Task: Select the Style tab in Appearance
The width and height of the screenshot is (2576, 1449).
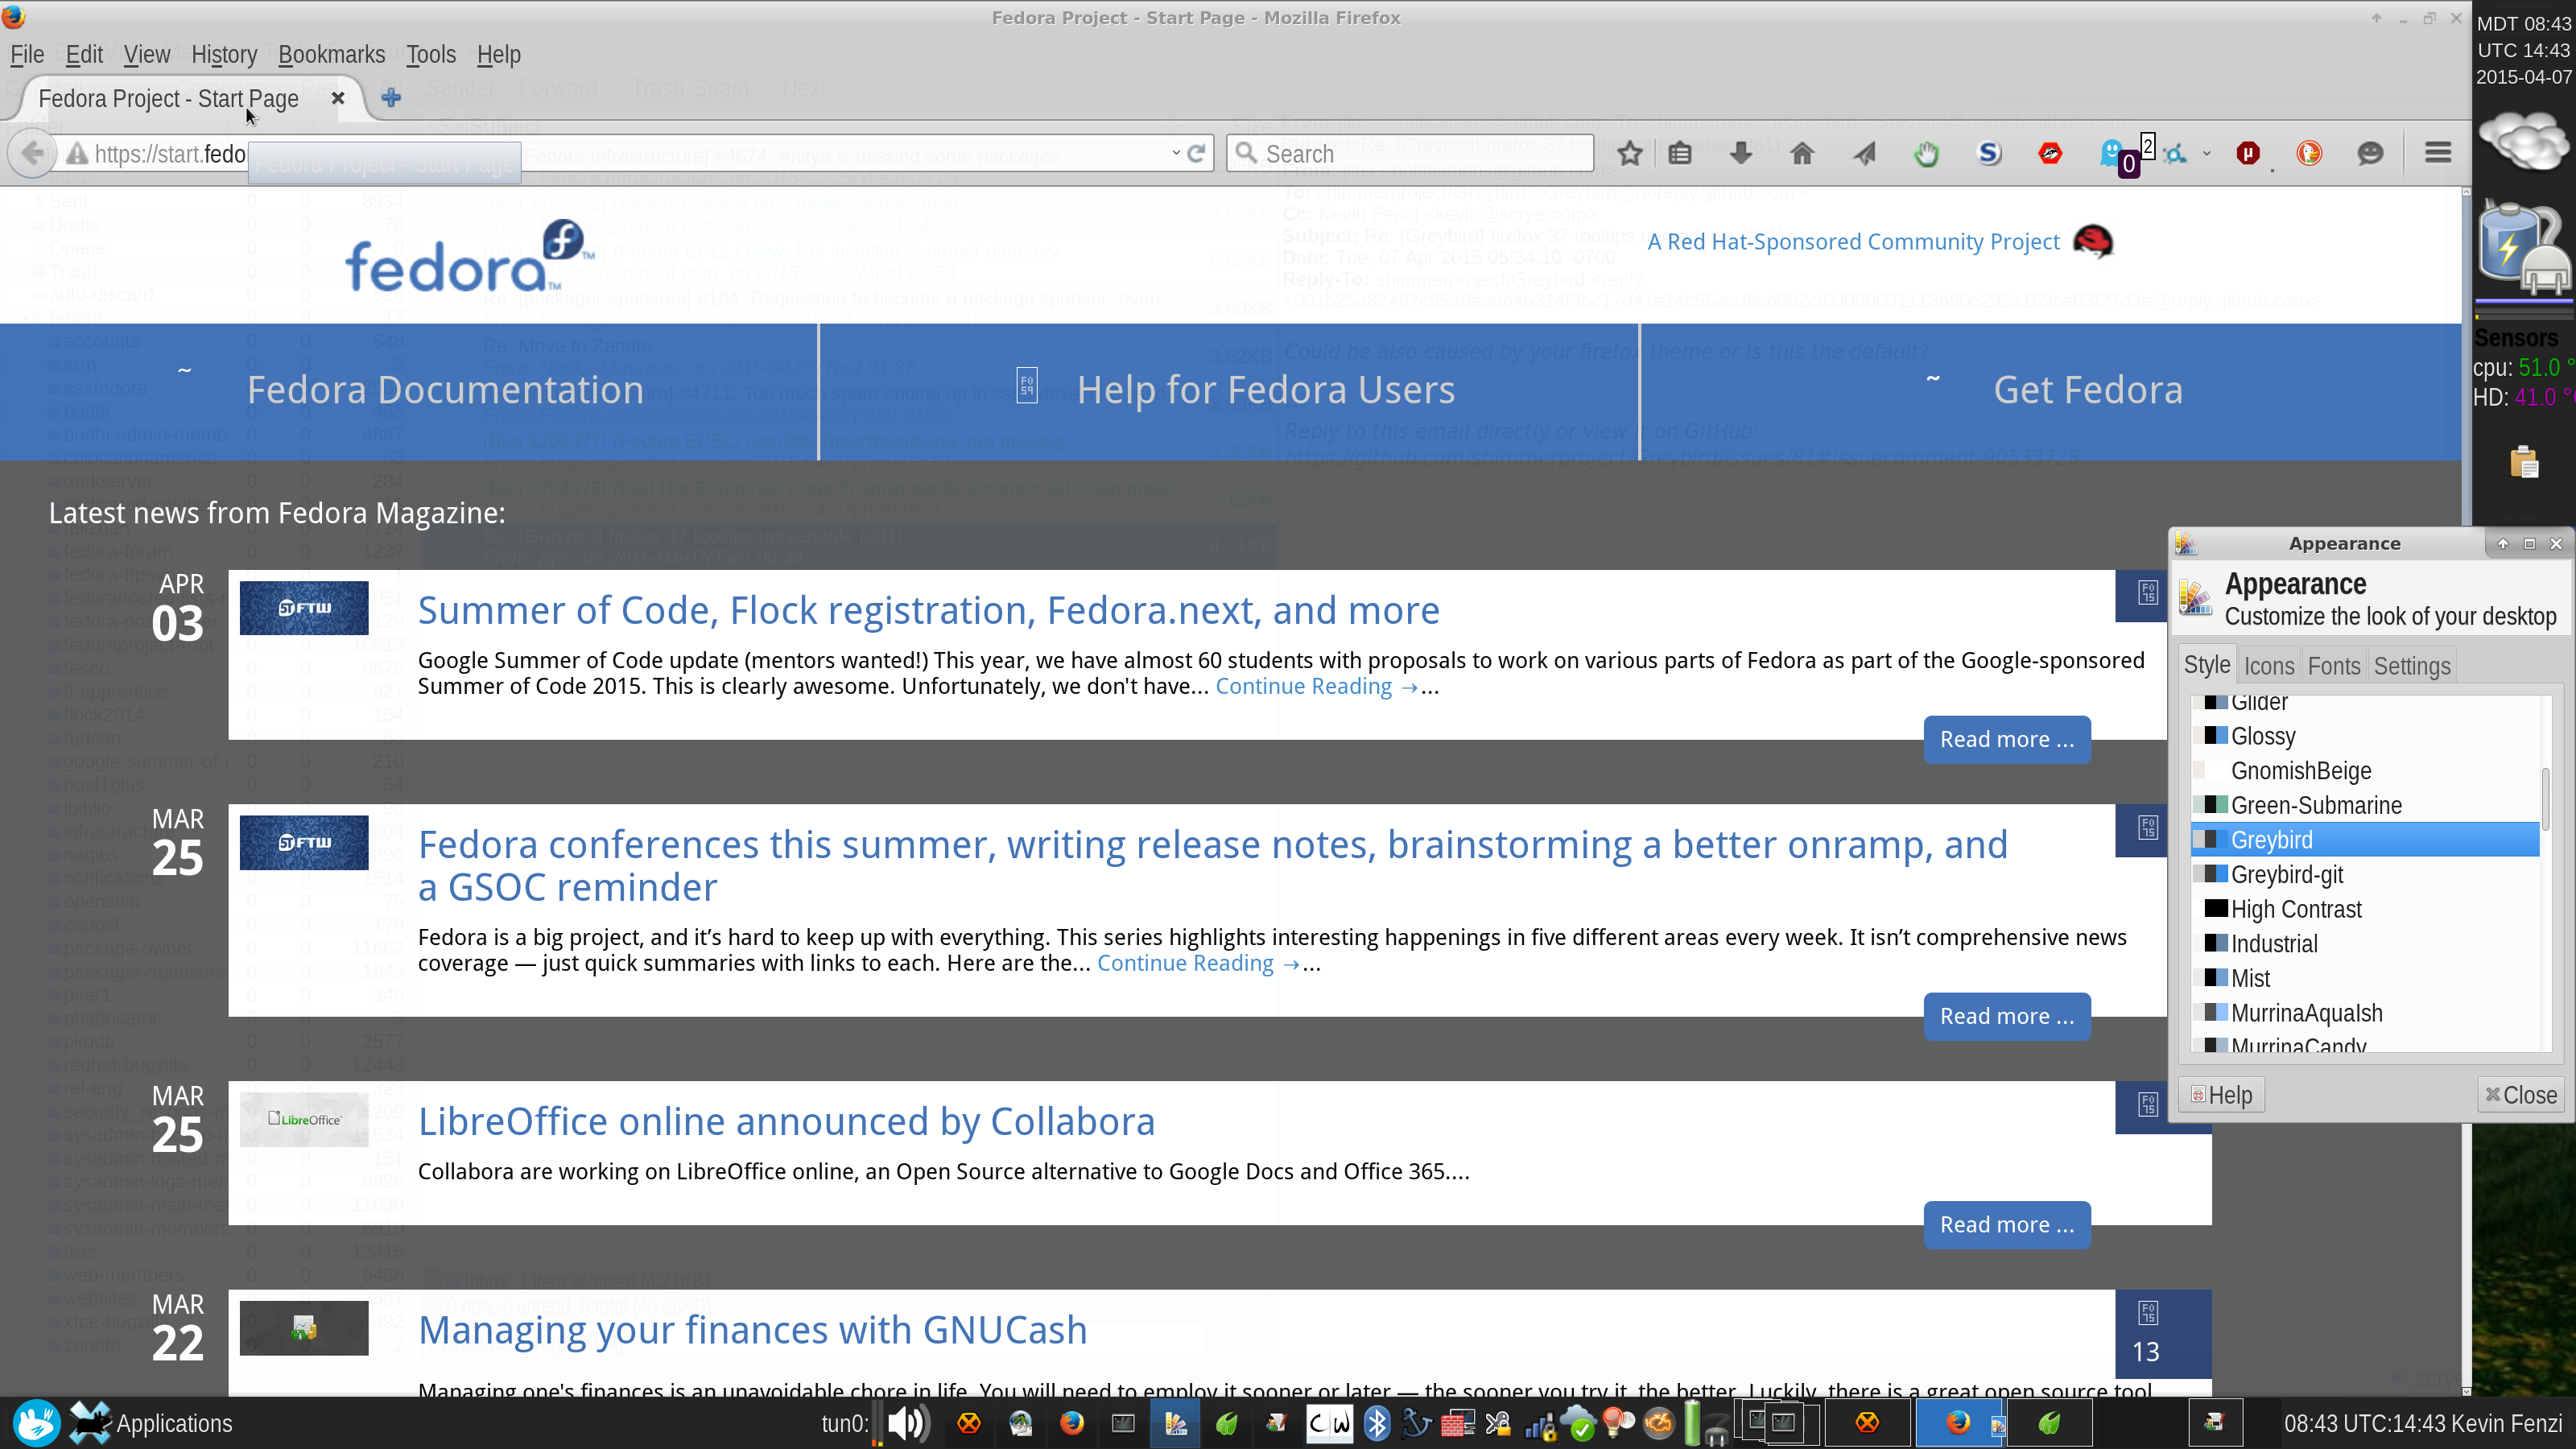Action: [x=2207, y=665]
